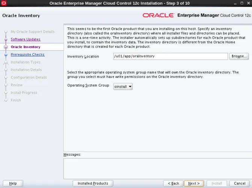
Task: Click the Oracle Inventory step circle icon
Action: [6, 47]
